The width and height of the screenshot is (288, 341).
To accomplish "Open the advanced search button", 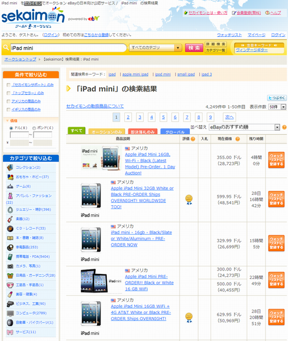I will click(216, 44).
